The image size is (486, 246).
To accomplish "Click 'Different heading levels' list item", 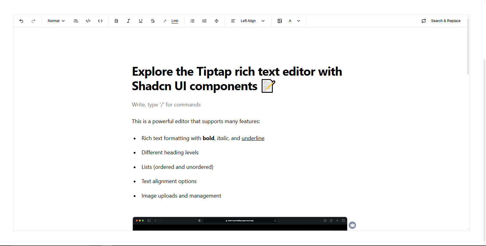I will point(170,153).
